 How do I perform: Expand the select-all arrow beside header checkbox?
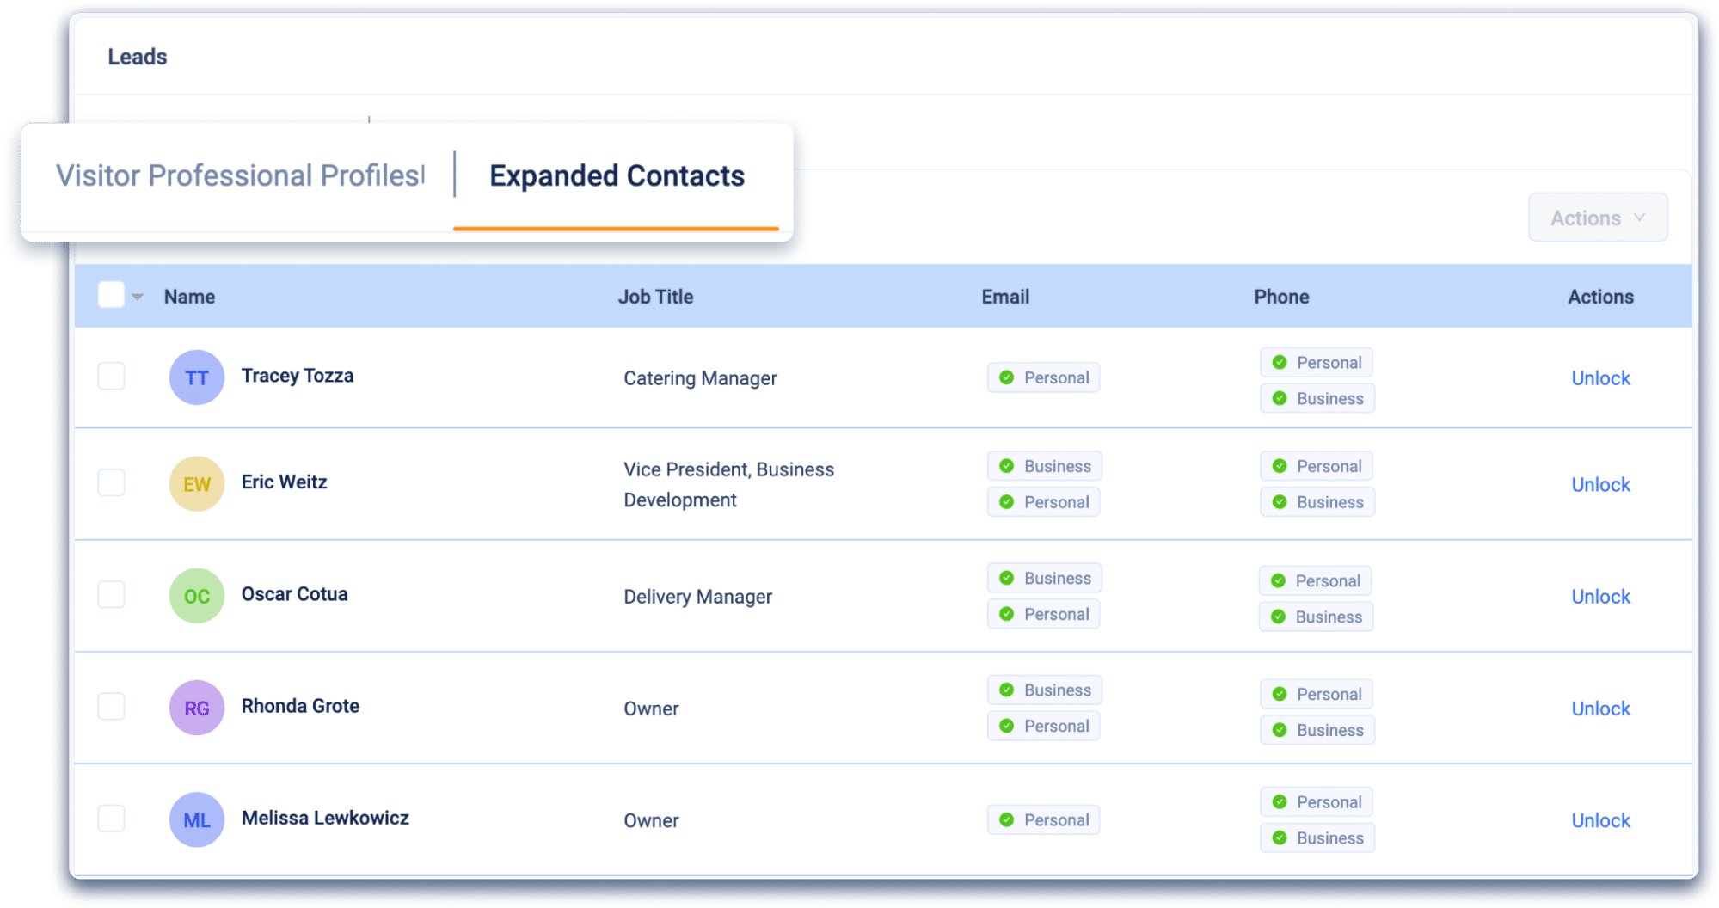138,297
